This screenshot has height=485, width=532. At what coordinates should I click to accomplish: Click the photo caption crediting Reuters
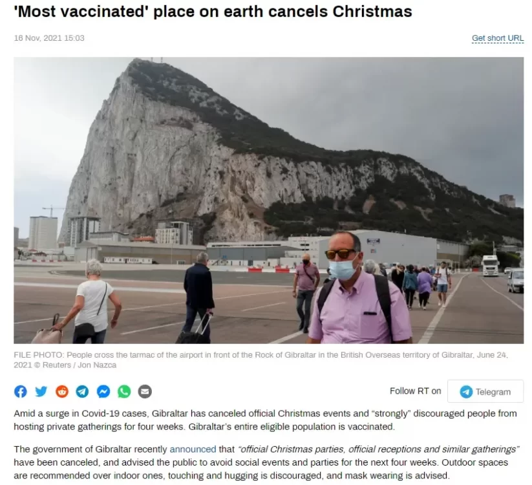pos(261,360)
